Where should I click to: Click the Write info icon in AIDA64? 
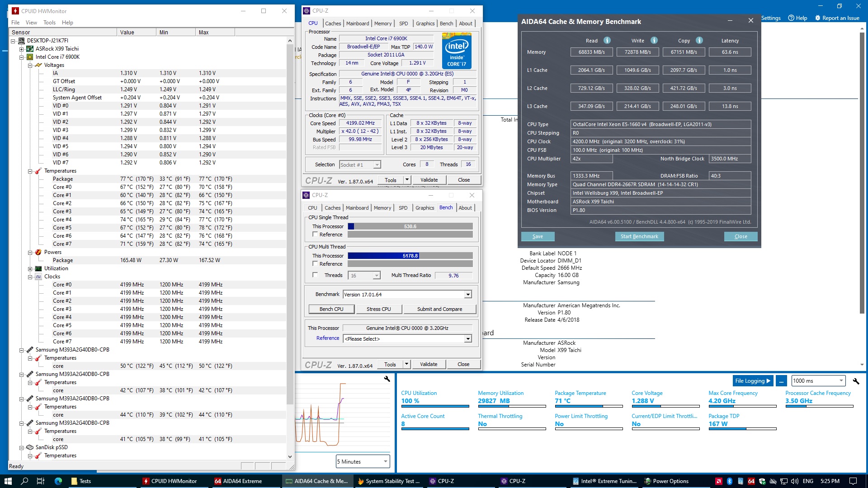[x=654, y=40]
